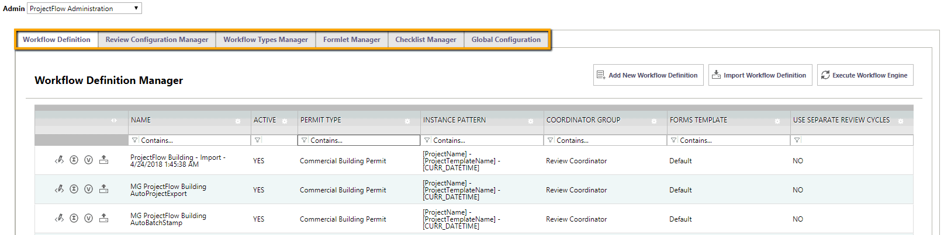Select row name 'ProjectFlow Building - Import - 4/24/2018'

[178, 161]
